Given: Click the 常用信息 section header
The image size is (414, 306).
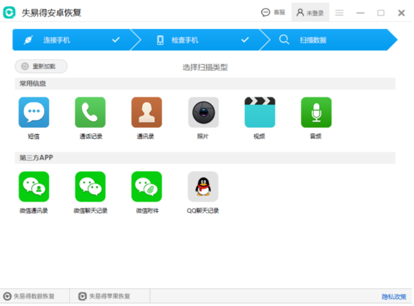Looking at the screenshot, I should coord(205,84).
